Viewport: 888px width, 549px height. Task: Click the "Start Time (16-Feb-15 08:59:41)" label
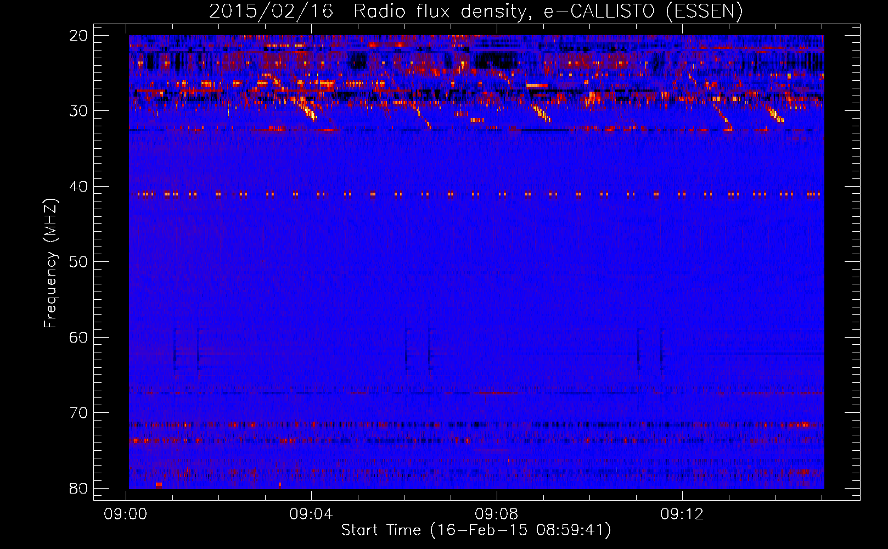point(476,530)
